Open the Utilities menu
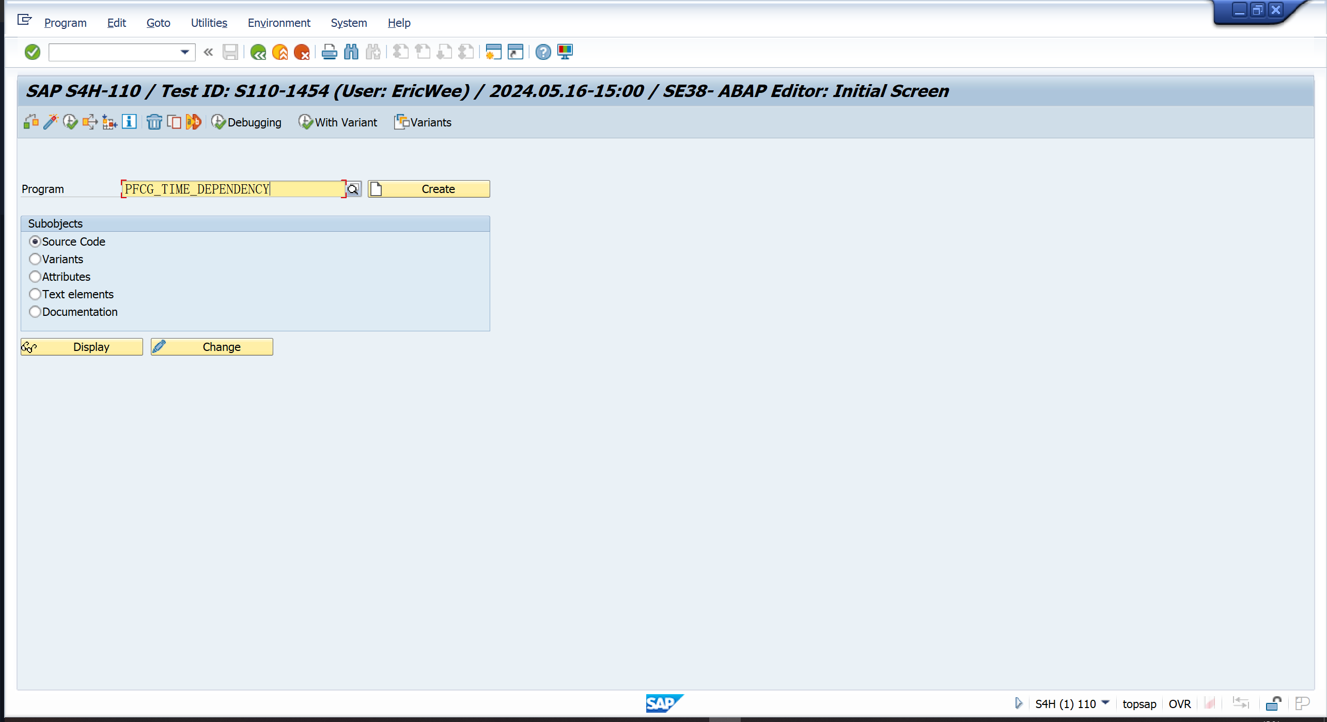 point(209,23)
